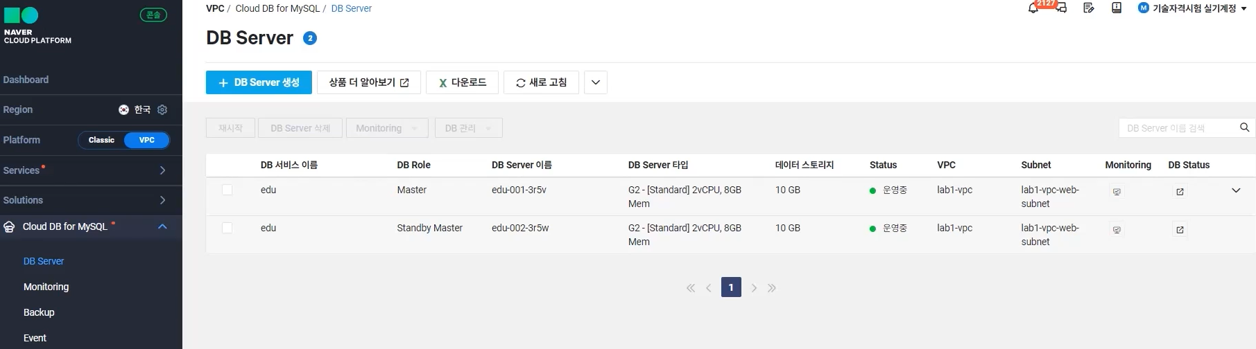The width and height of the screenshot is (1256, 349).
Task: Click the edu-002-3r5w server name
Action: pyautogui.click(x=520, y=228)
